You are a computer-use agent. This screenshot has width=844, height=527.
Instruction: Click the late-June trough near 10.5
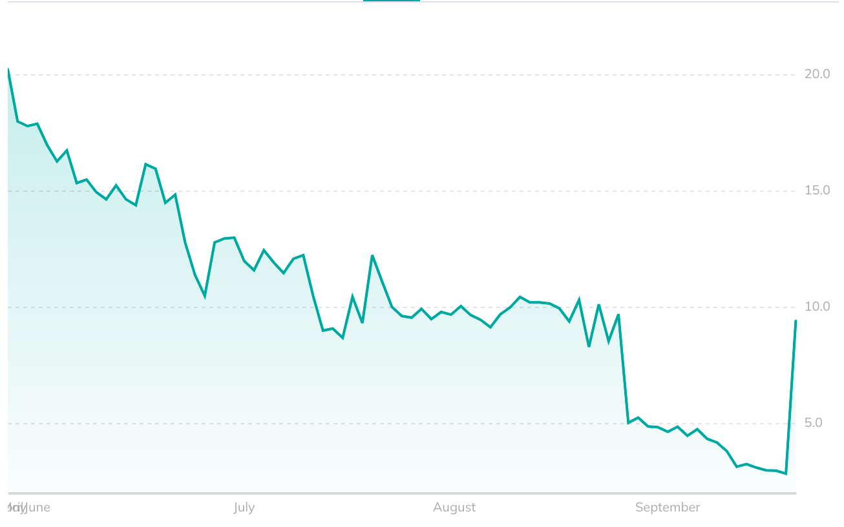click(x=205, y=296)
